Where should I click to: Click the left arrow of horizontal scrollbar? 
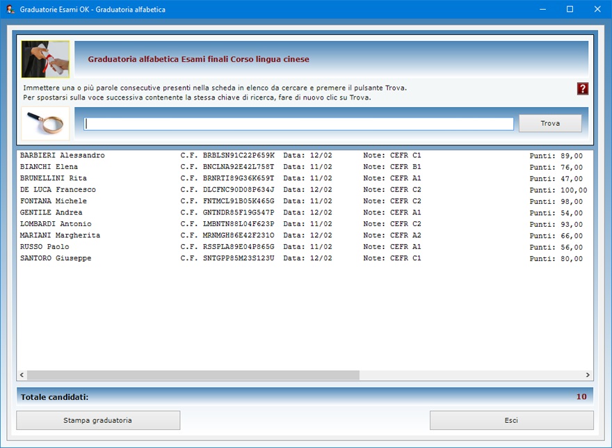coord(22,375)
